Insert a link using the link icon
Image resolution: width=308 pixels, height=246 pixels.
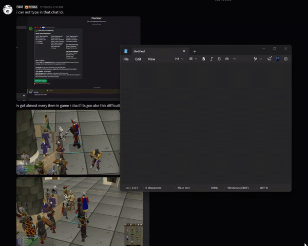227,59
